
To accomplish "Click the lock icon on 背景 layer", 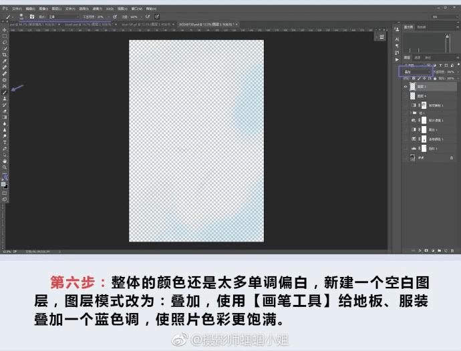I will (x=452, y=158).
